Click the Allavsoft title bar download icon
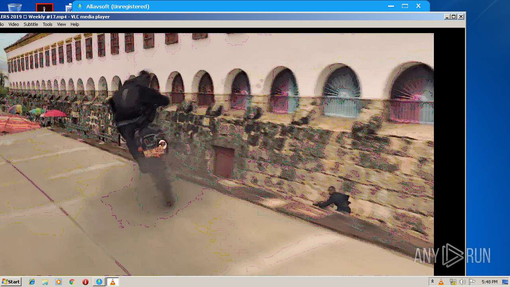The height and width of the screenshot is (287, 510). tap(80, 6)
